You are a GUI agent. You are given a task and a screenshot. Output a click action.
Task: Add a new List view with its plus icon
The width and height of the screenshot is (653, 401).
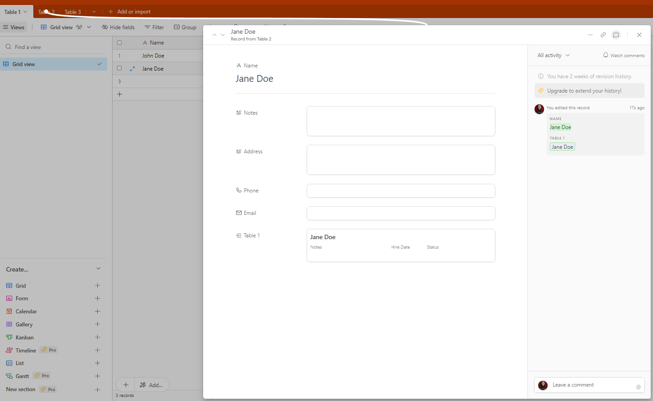[97, 363]
